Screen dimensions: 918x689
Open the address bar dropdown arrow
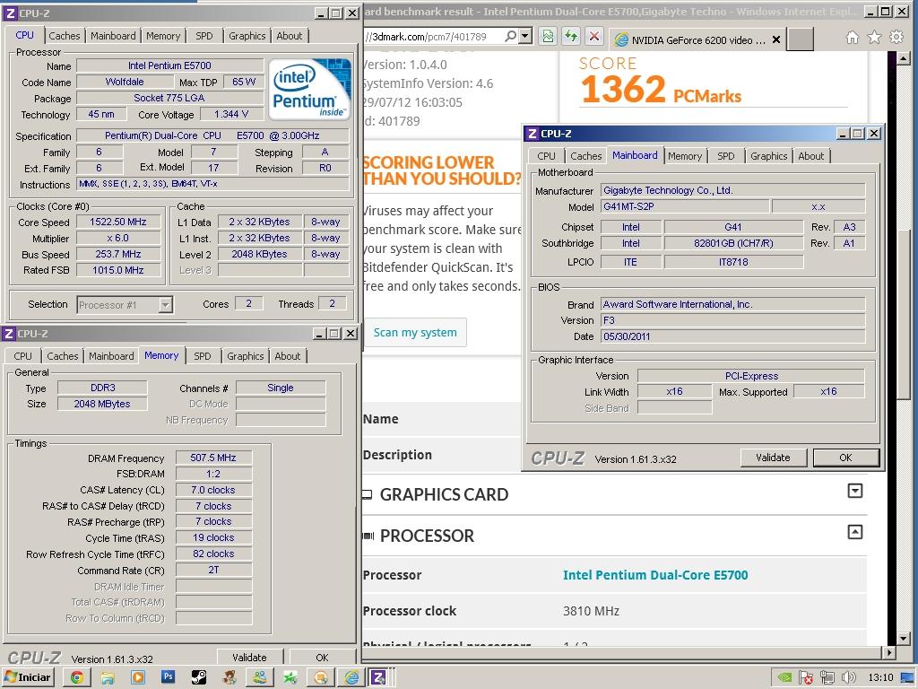coord(525,36)
